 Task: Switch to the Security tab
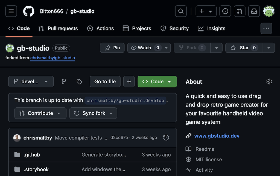click(x=174, y=29)
